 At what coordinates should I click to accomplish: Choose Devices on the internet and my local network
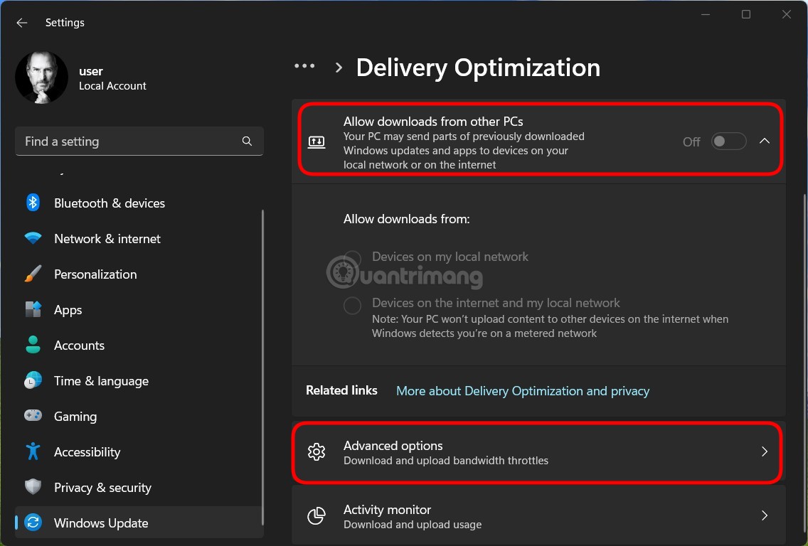tap(352, 305)
